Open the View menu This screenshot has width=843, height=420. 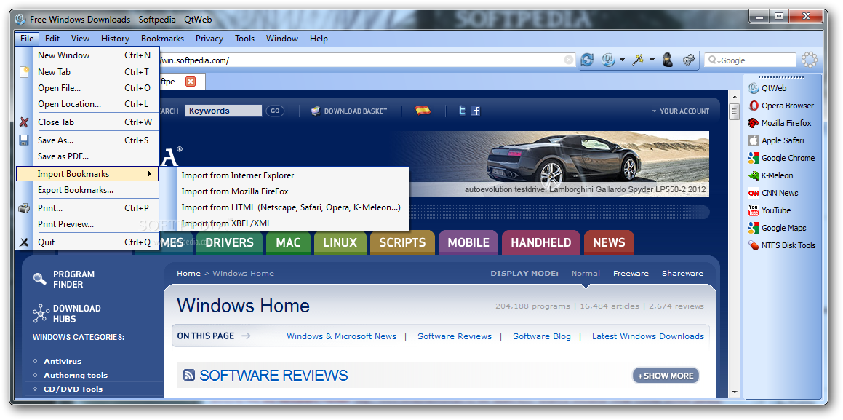tap(80, 38)
